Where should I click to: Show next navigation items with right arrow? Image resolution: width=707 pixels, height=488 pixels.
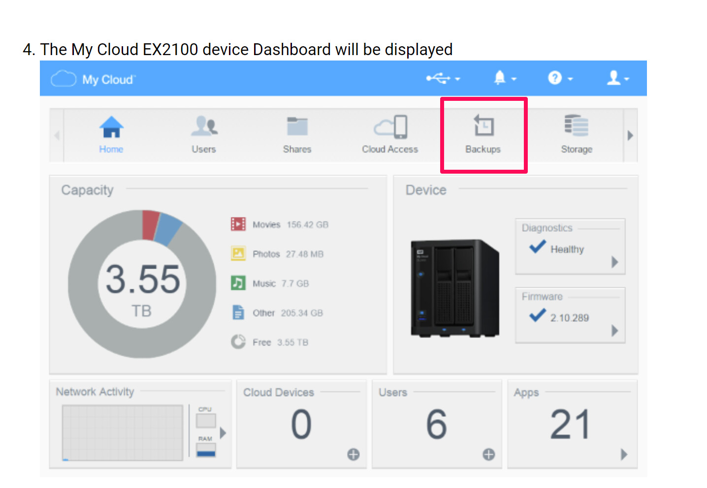630,135
